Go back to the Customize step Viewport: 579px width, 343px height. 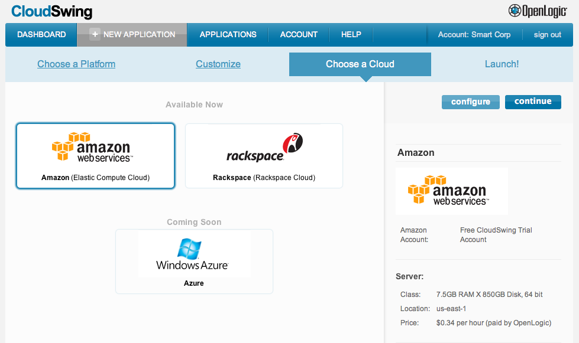point(218,64)
